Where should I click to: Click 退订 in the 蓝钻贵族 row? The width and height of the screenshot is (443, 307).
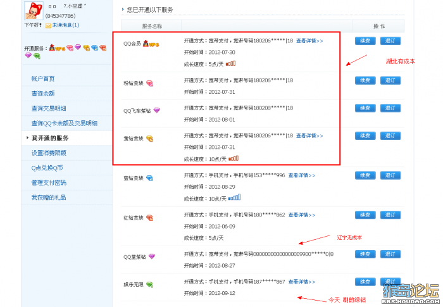(x=390, y=175)
